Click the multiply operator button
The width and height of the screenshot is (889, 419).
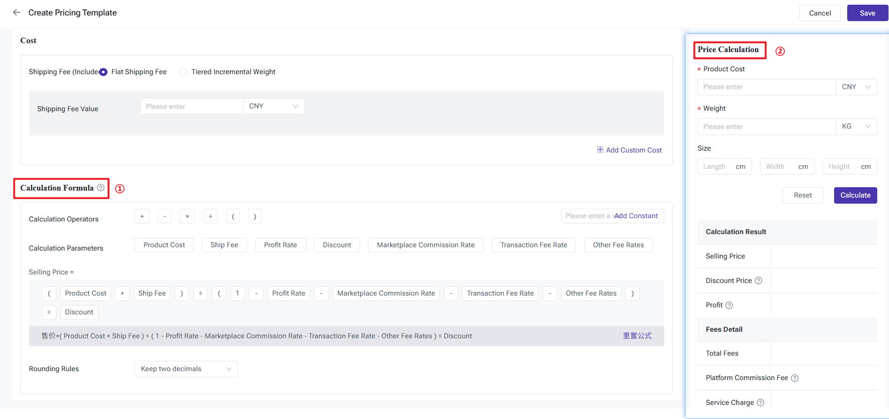click(x=187, y=216)
